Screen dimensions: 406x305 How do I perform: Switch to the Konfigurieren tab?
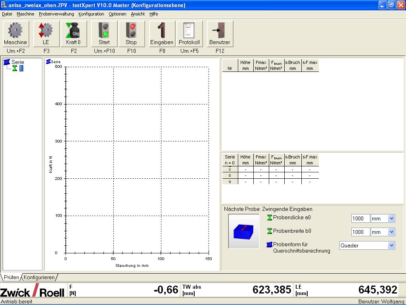(39, 277)
